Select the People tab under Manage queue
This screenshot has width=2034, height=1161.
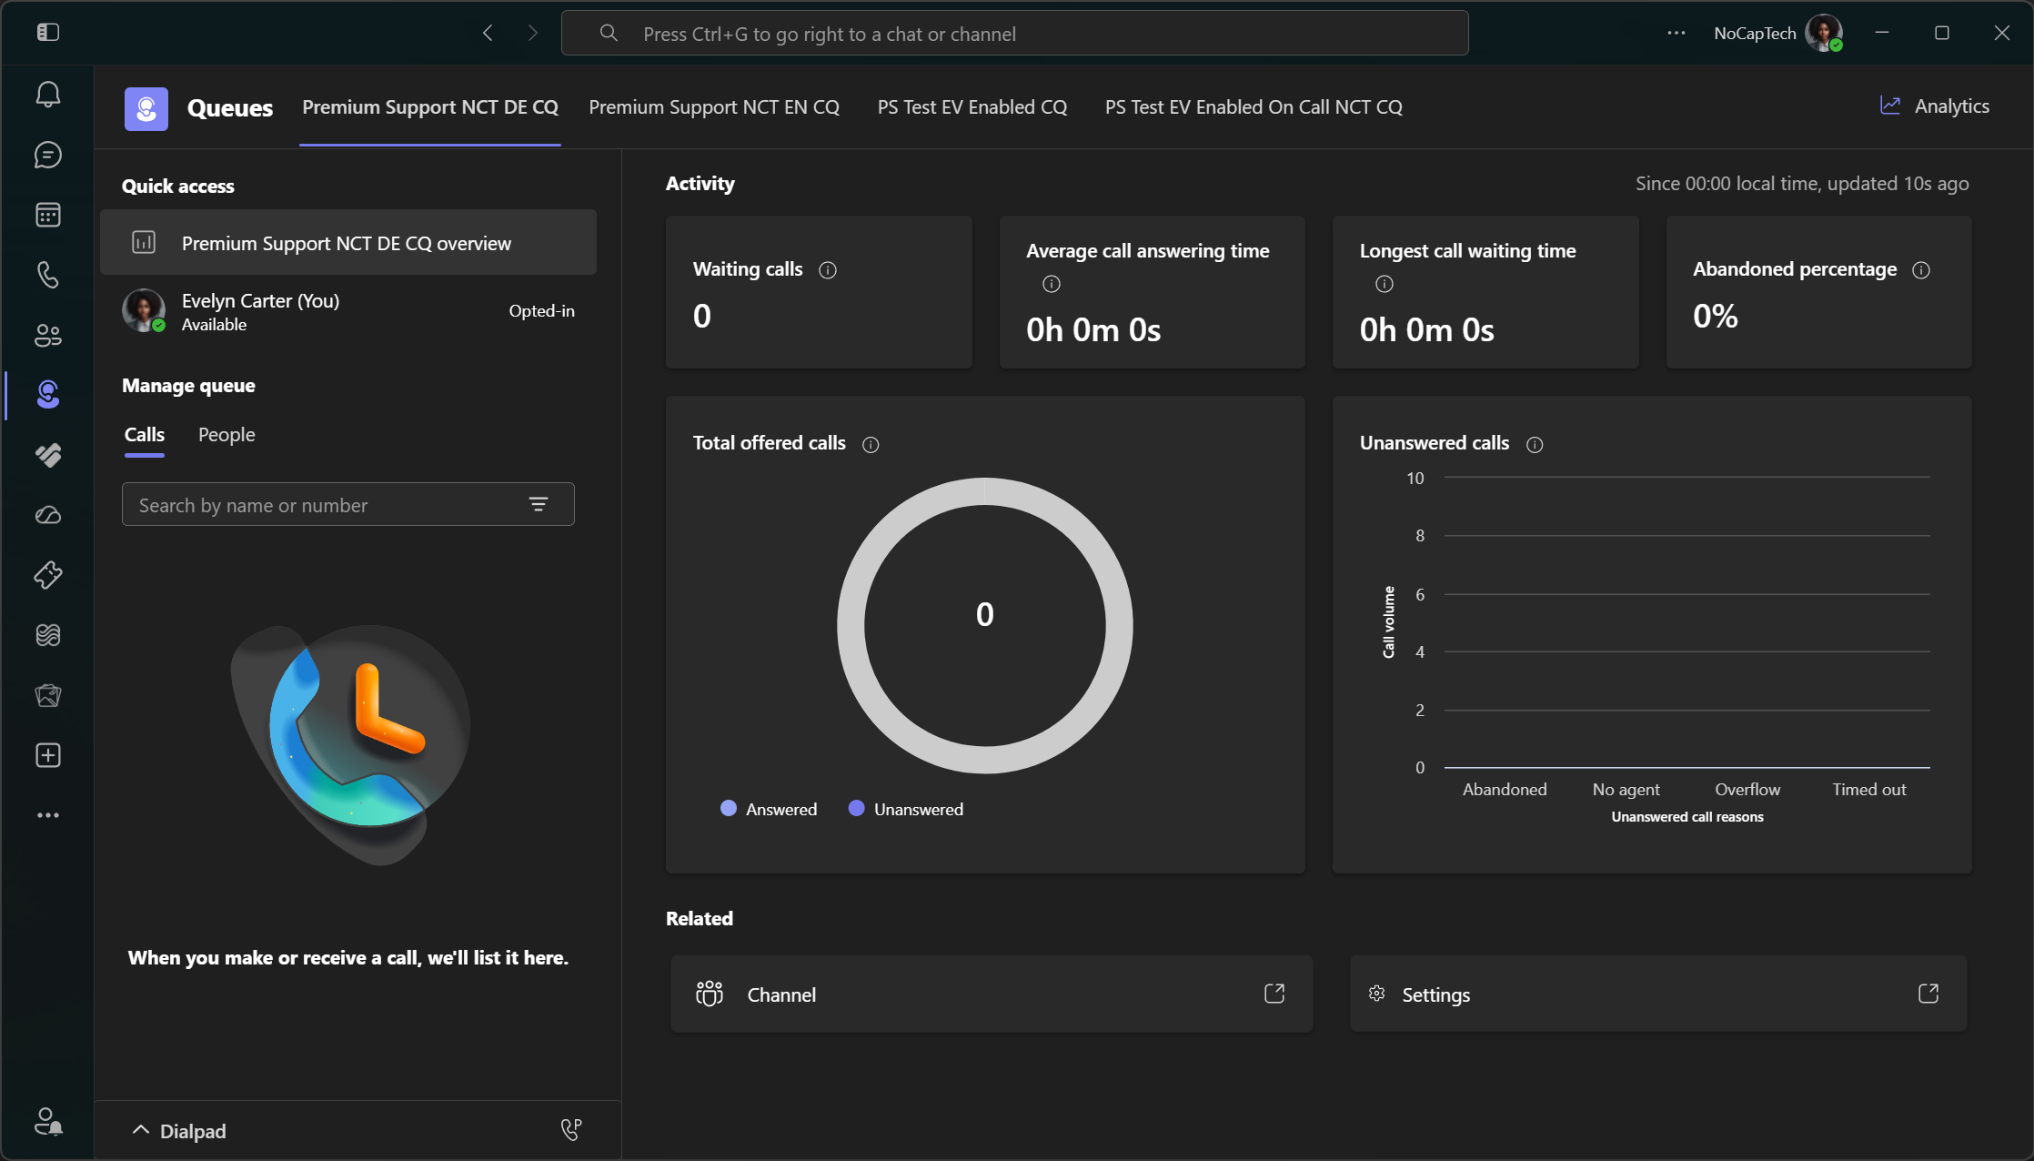tap(227, 435)
